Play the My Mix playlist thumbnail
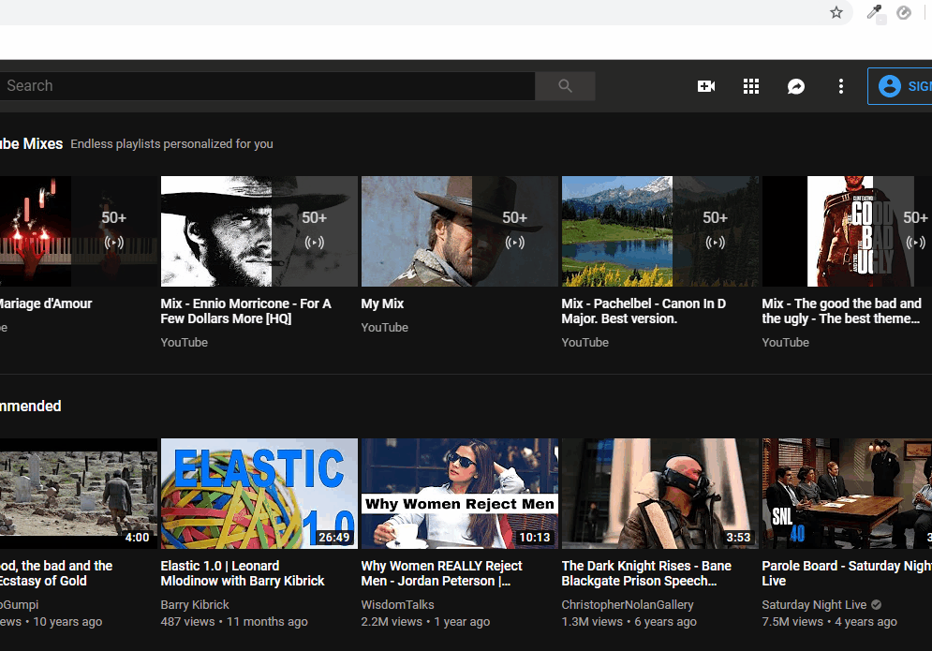Image resolution: width=932 pixels, height=651 pixels. 459,230
